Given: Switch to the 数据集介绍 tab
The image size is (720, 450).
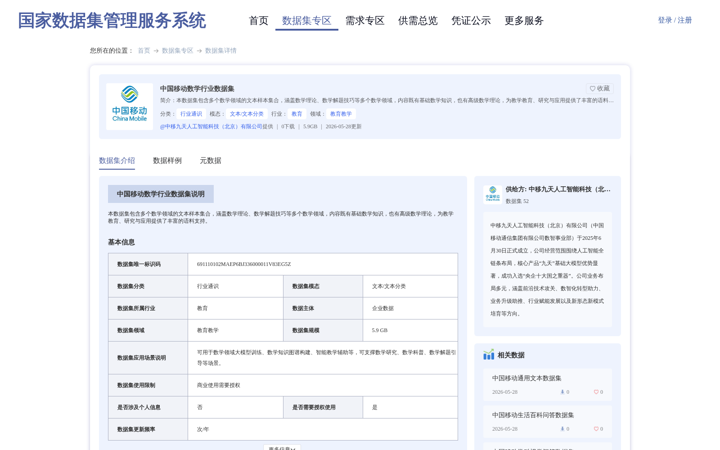Looking at the screenshot, I should (x=117, y=161).
